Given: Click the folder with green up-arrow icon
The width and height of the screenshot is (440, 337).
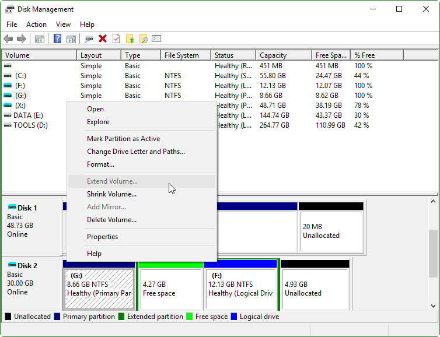Looking at the screenshot, I should pos(130,38).
